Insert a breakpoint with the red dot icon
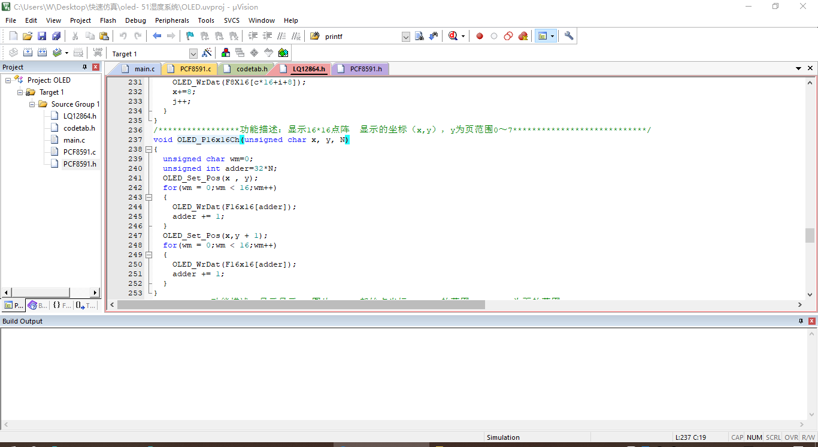 coord(480,36)
